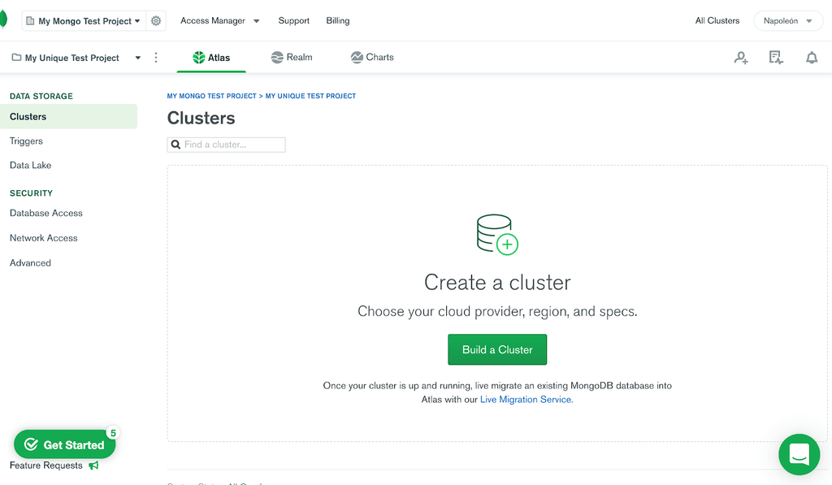View All Clusters in the top bar
Viewport: 832px width, 485px height.
click(x=717, y=20)
